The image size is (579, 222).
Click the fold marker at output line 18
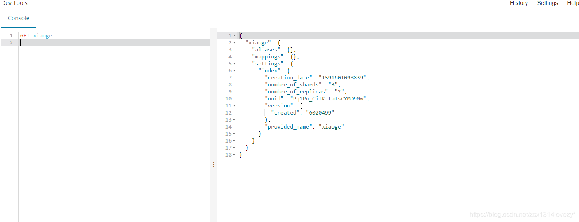(235, 155)
